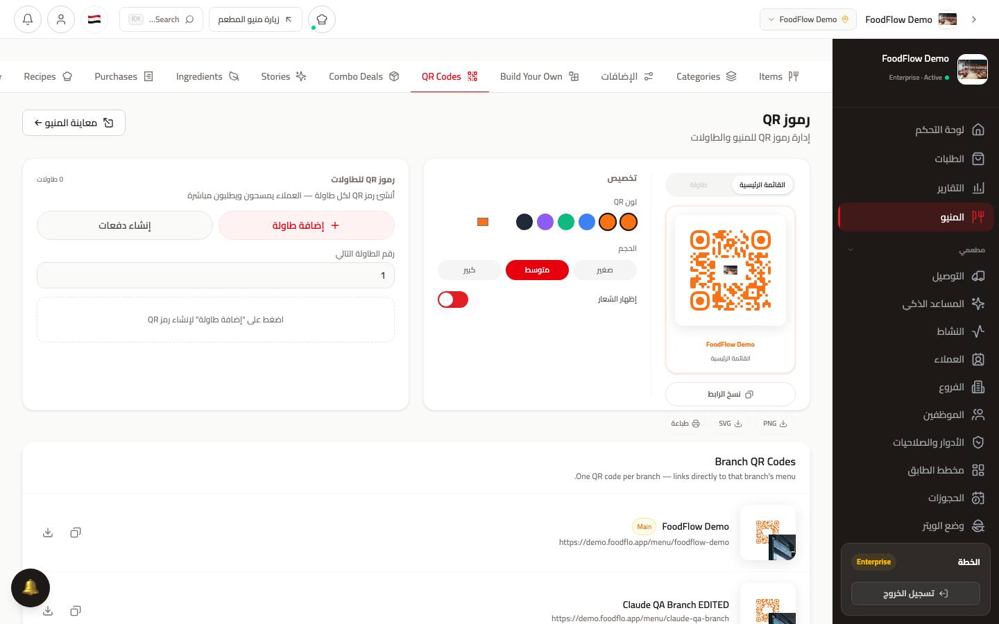Viewport: 999px width, 624px height.
Task: Open الحجوزات in the sidebar
Action: [916, 498]
